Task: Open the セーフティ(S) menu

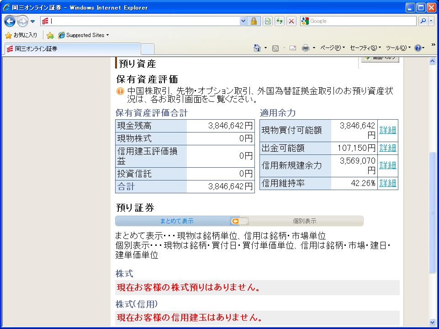Action: pos(365,48)
